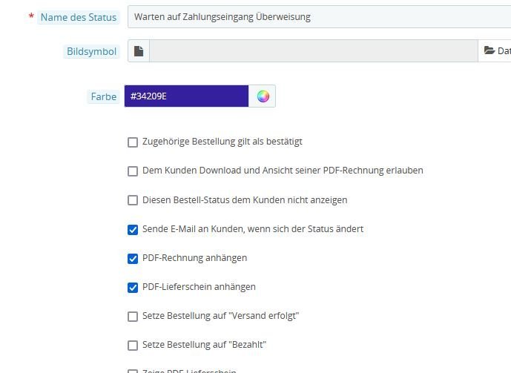Open the color wheel picker icon
Viewport: 511px width, 373px height.
coord(262,96)
